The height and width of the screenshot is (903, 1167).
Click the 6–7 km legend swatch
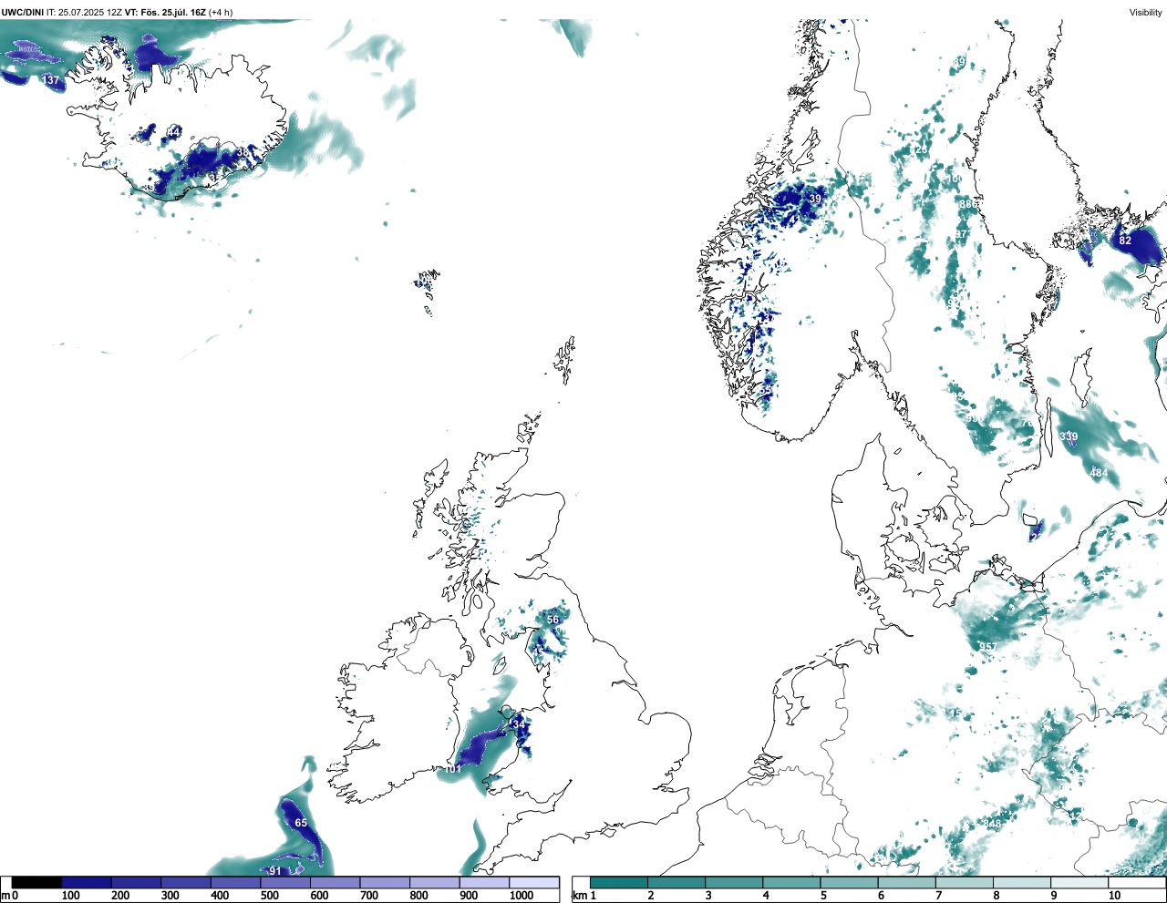tap(906, 882)
